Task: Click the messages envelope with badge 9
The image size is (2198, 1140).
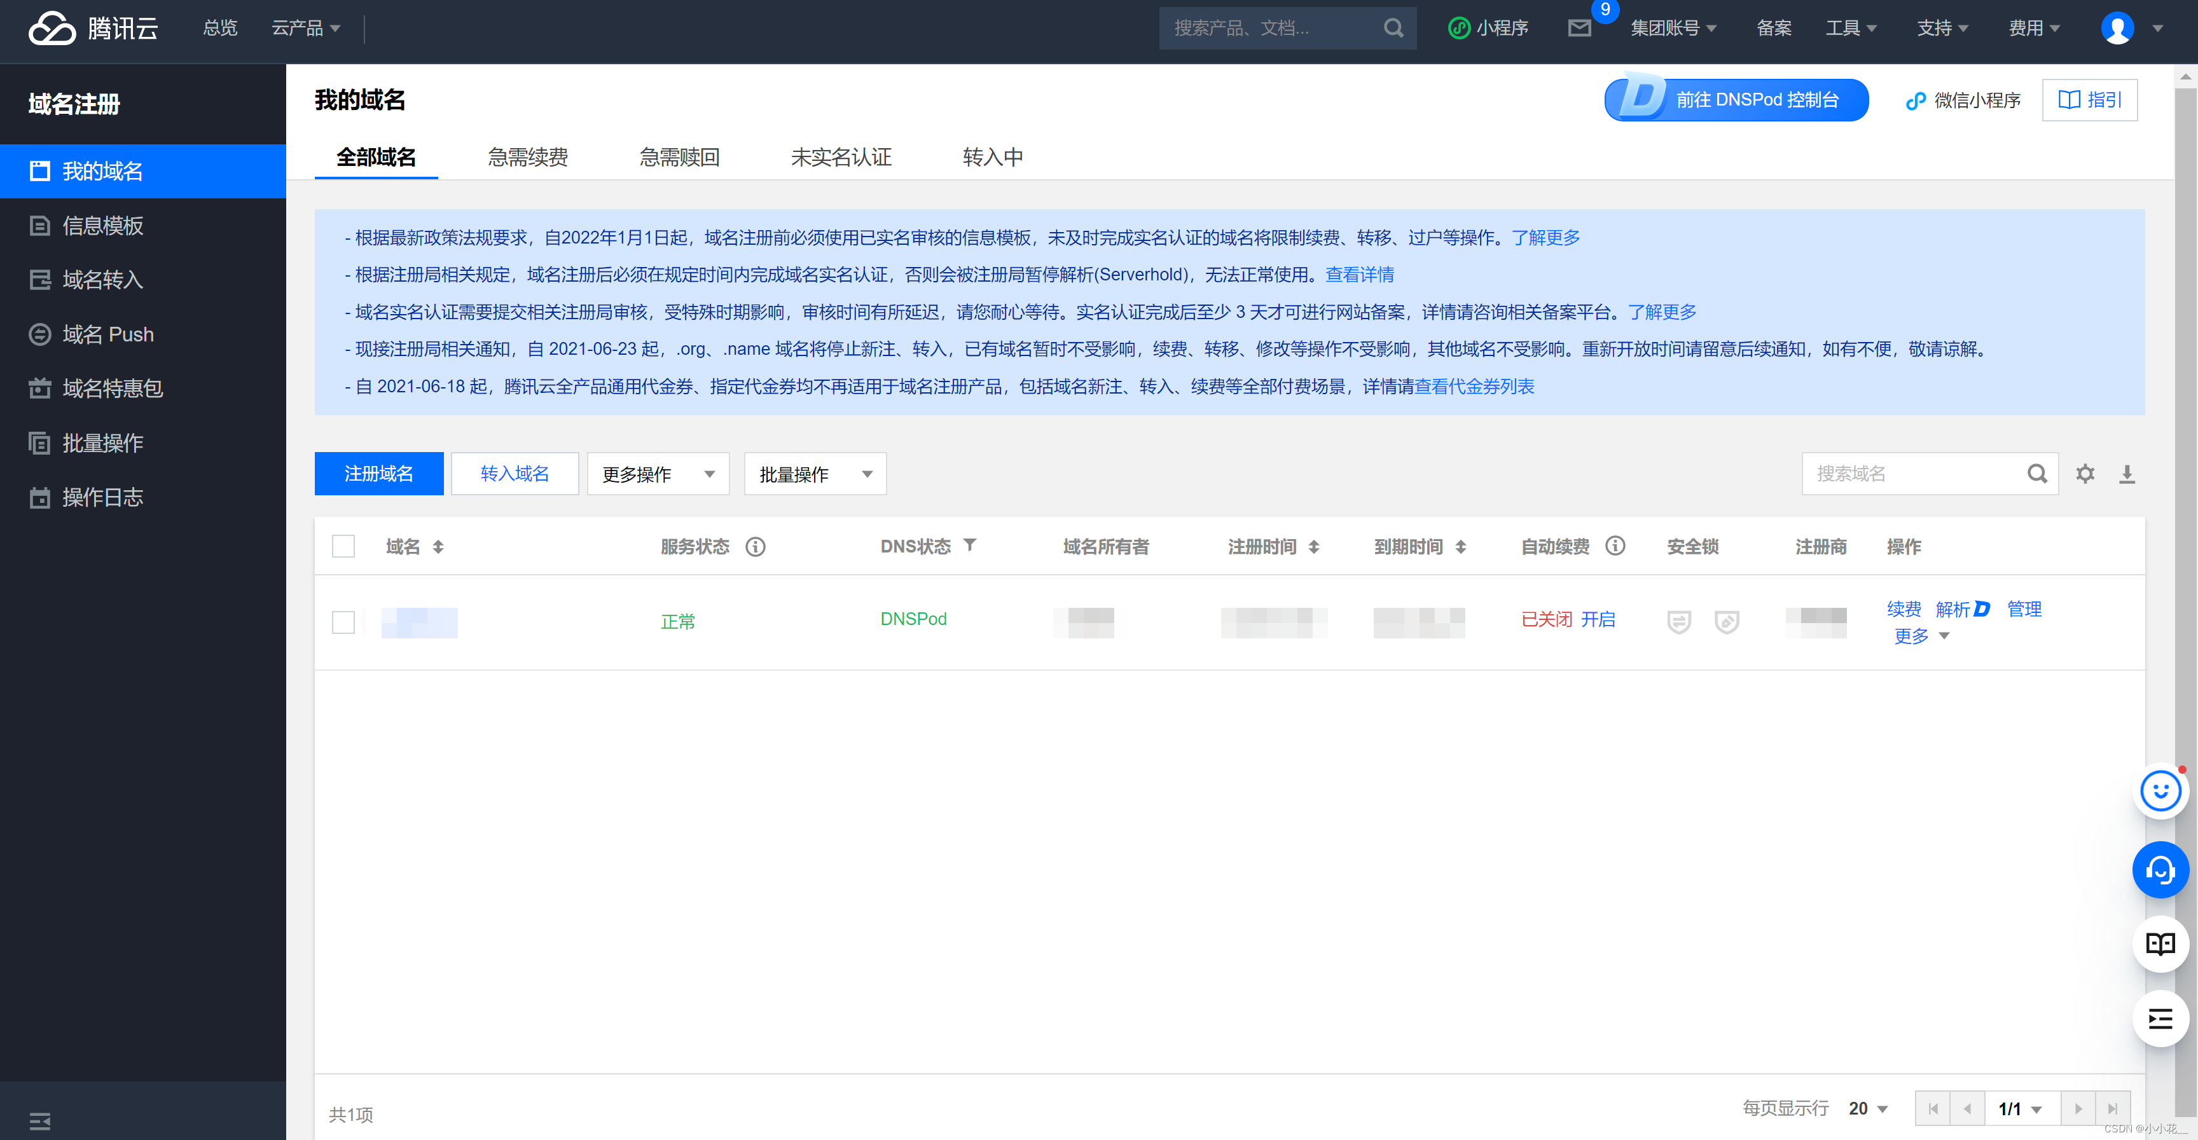Action: 1579,28
